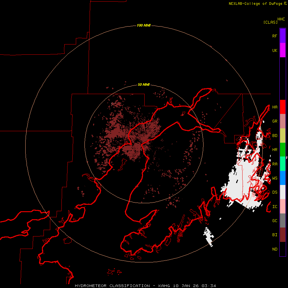Click the HA legend label
The height and width of the screenshot is (288, 288).
[x=275, y=107]
